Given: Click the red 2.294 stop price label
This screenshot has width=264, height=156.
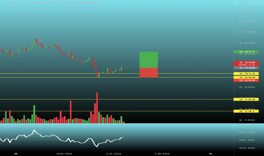Looking at the screenshot, I should click(x=246, y=80).
